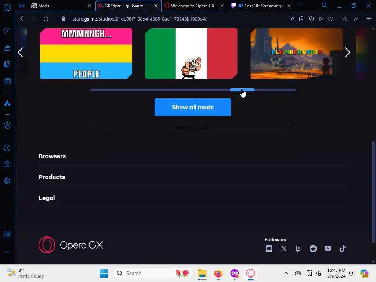
Task: Open the taskbar clock showing 10:43 PM
Action: 336,273
